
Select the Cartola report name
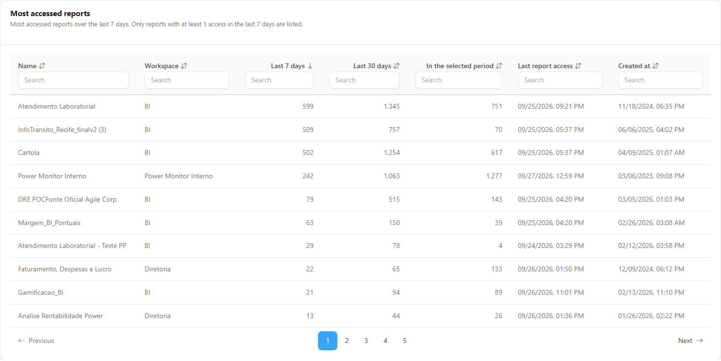(29, 152)
